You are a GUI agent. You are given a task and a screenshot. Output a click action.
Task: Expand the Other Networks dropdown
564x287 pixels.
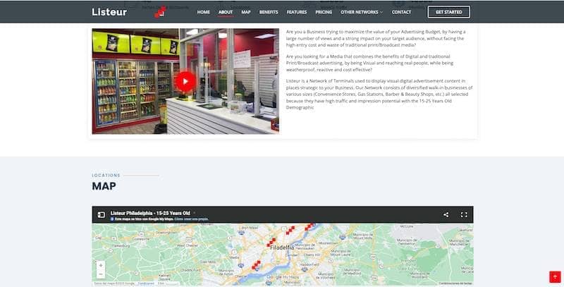pos(362,12)
